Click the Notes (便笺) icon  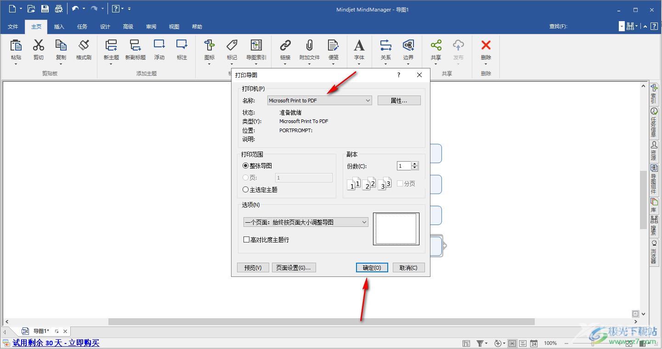point(334,45)
